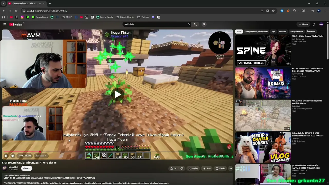329x185 pixels.
Task: Open the more actions ellipsis below the video
Action: click(x=231, y=169)
